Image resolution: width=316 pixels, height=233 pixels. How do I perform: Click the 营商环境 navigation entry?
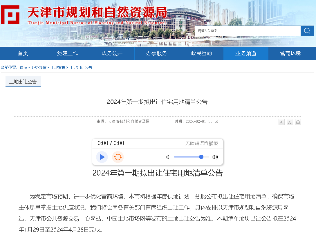[x=290, y=53]
